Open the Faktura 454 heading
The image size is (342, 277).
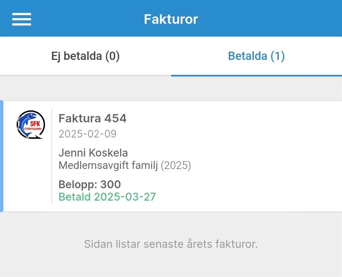[x=92, y=118]
